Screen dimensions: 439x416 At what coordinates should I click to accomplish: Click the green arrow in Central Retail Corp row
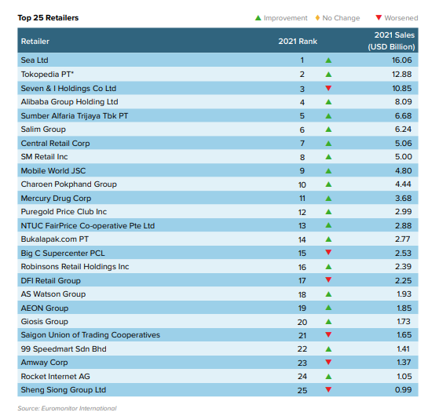click(328, 143)
